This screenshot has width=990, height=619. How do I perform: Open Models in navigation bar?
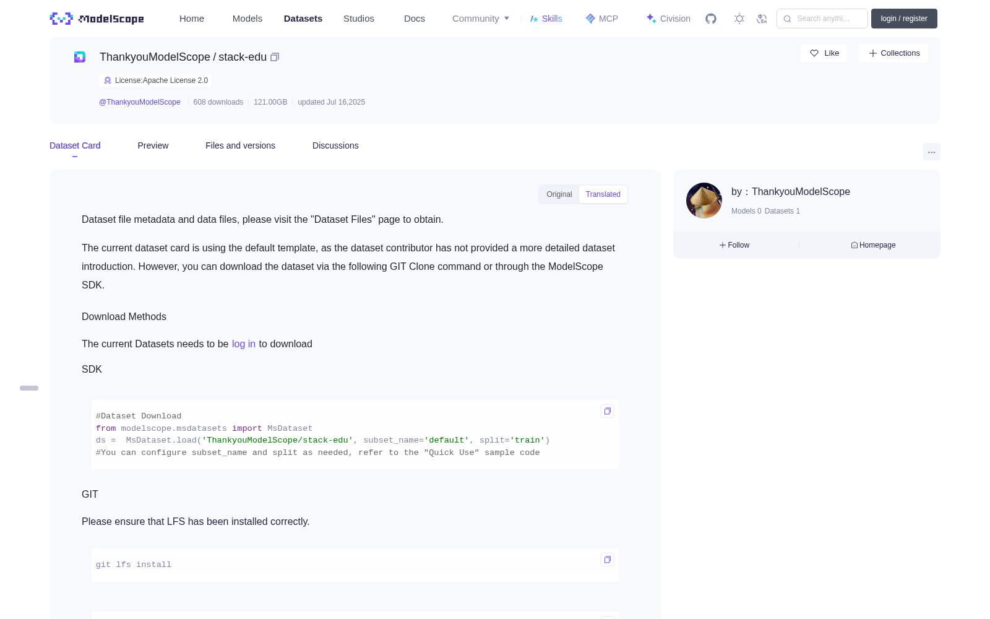(247, 19)
